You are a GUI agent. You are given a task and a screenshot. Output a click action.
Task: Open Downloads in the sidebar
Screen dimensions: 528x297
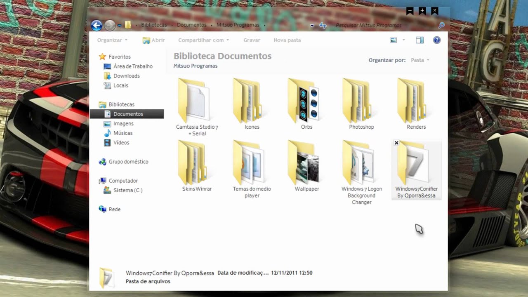pos(126,76)
